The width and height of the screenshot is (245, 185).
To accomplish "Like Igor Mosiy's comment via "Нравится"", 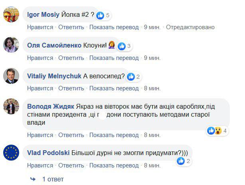I will [x=40, y=27].
